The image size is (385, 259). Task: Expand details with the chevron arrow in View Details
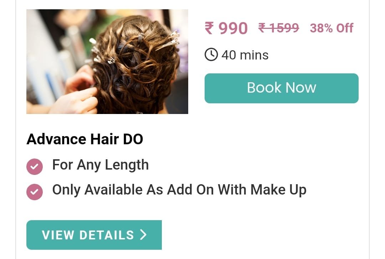click(x=143, y=235)
